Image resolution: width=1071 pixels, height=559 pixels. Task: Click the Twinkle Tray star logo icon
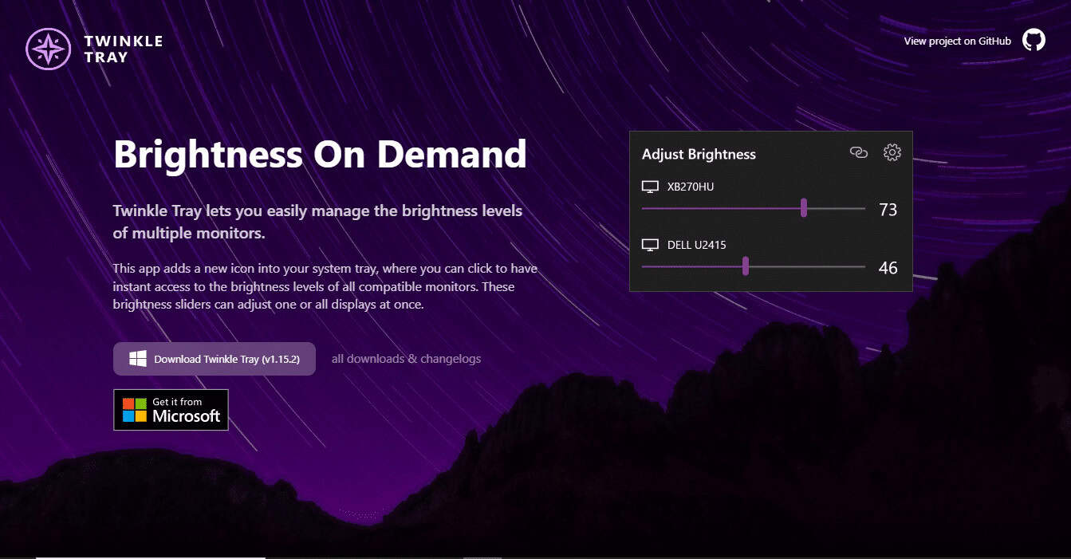(48, 49)
